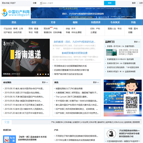This screenshot has height=143, width=143.
Task: Filter articles by 医院管理 category
Action: [136, 122]
